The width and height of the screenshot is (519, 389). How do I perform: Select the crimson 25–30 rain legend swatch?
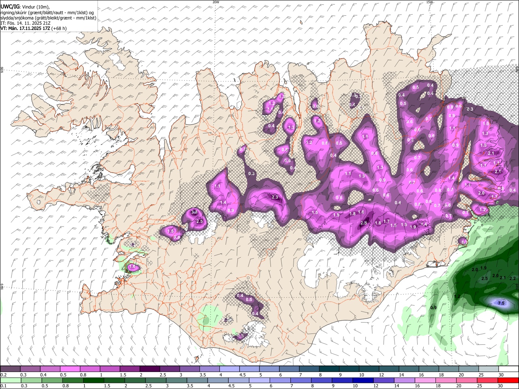point(487,380)
